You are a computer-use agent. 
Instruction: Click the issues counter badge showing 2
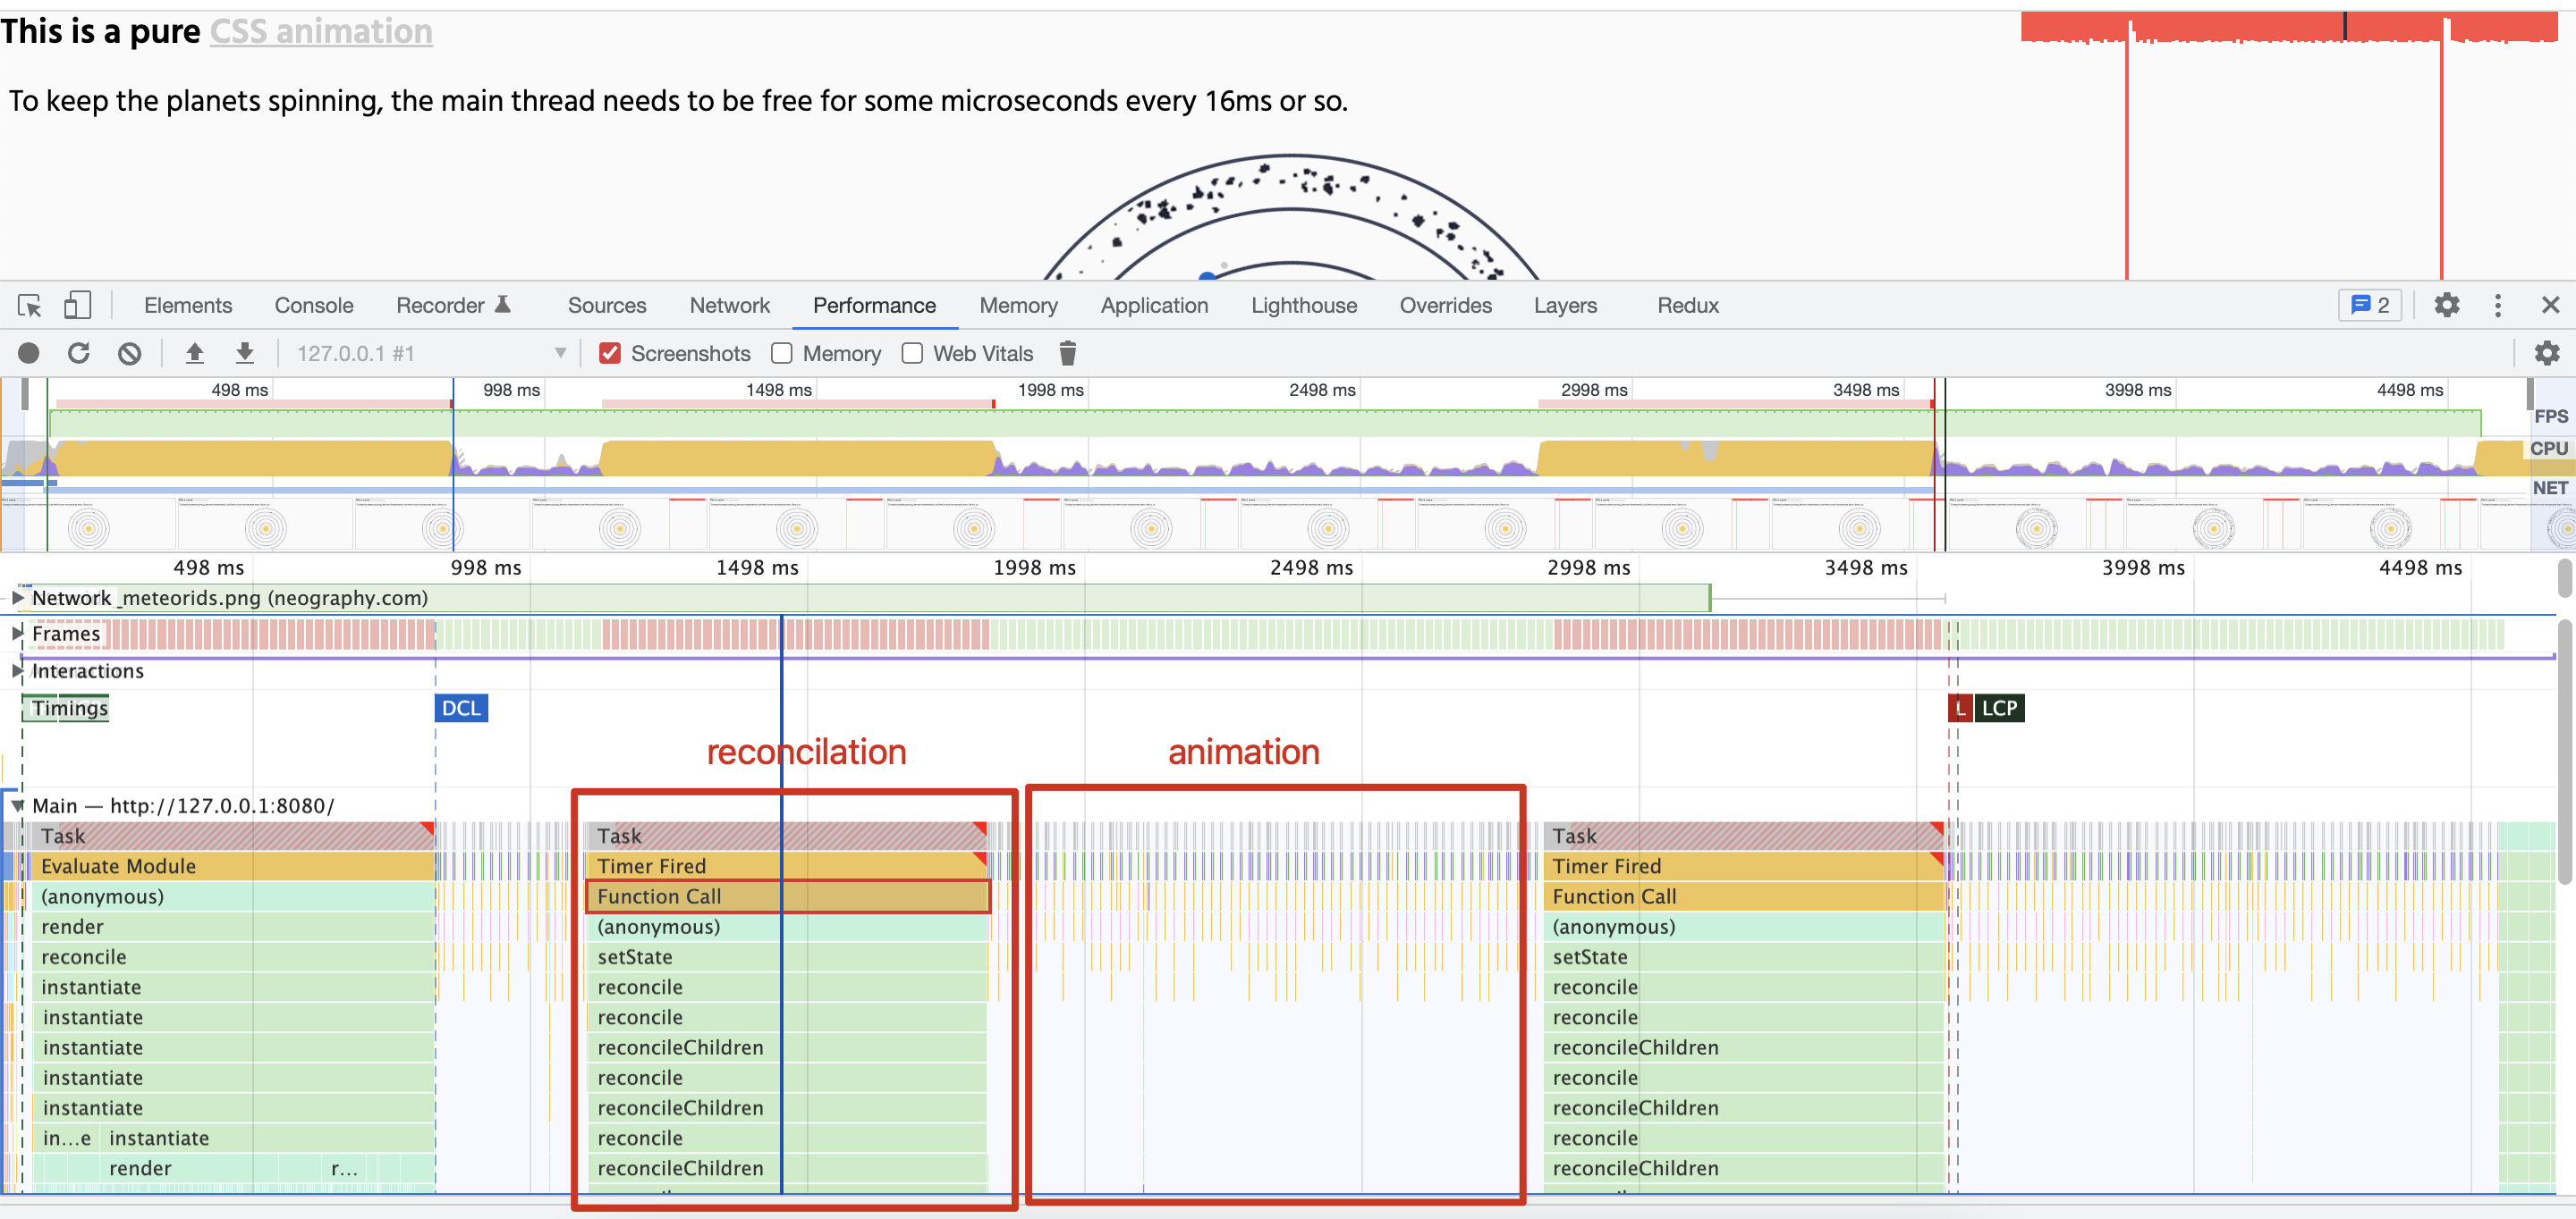(2369, 306)
